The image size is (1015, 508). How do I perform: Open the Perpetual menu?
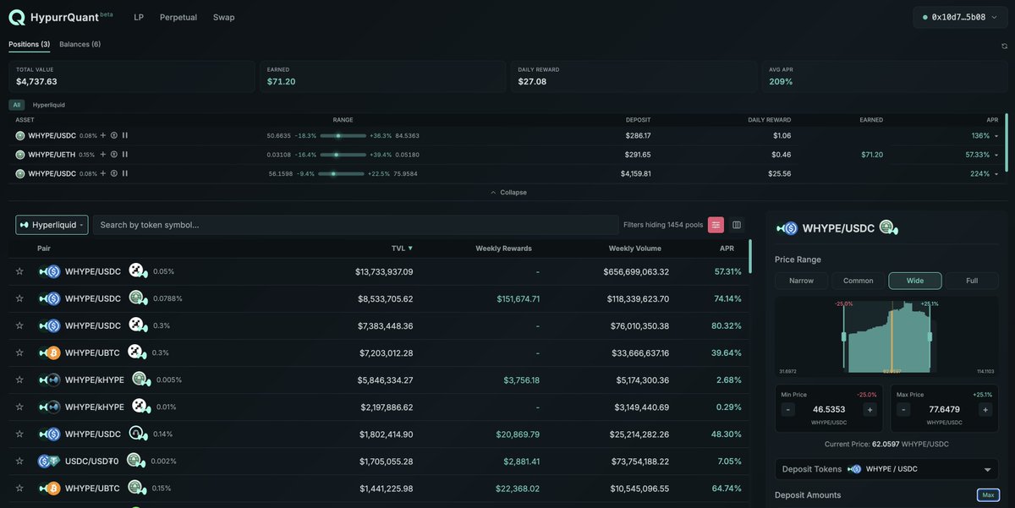point(178,17)
